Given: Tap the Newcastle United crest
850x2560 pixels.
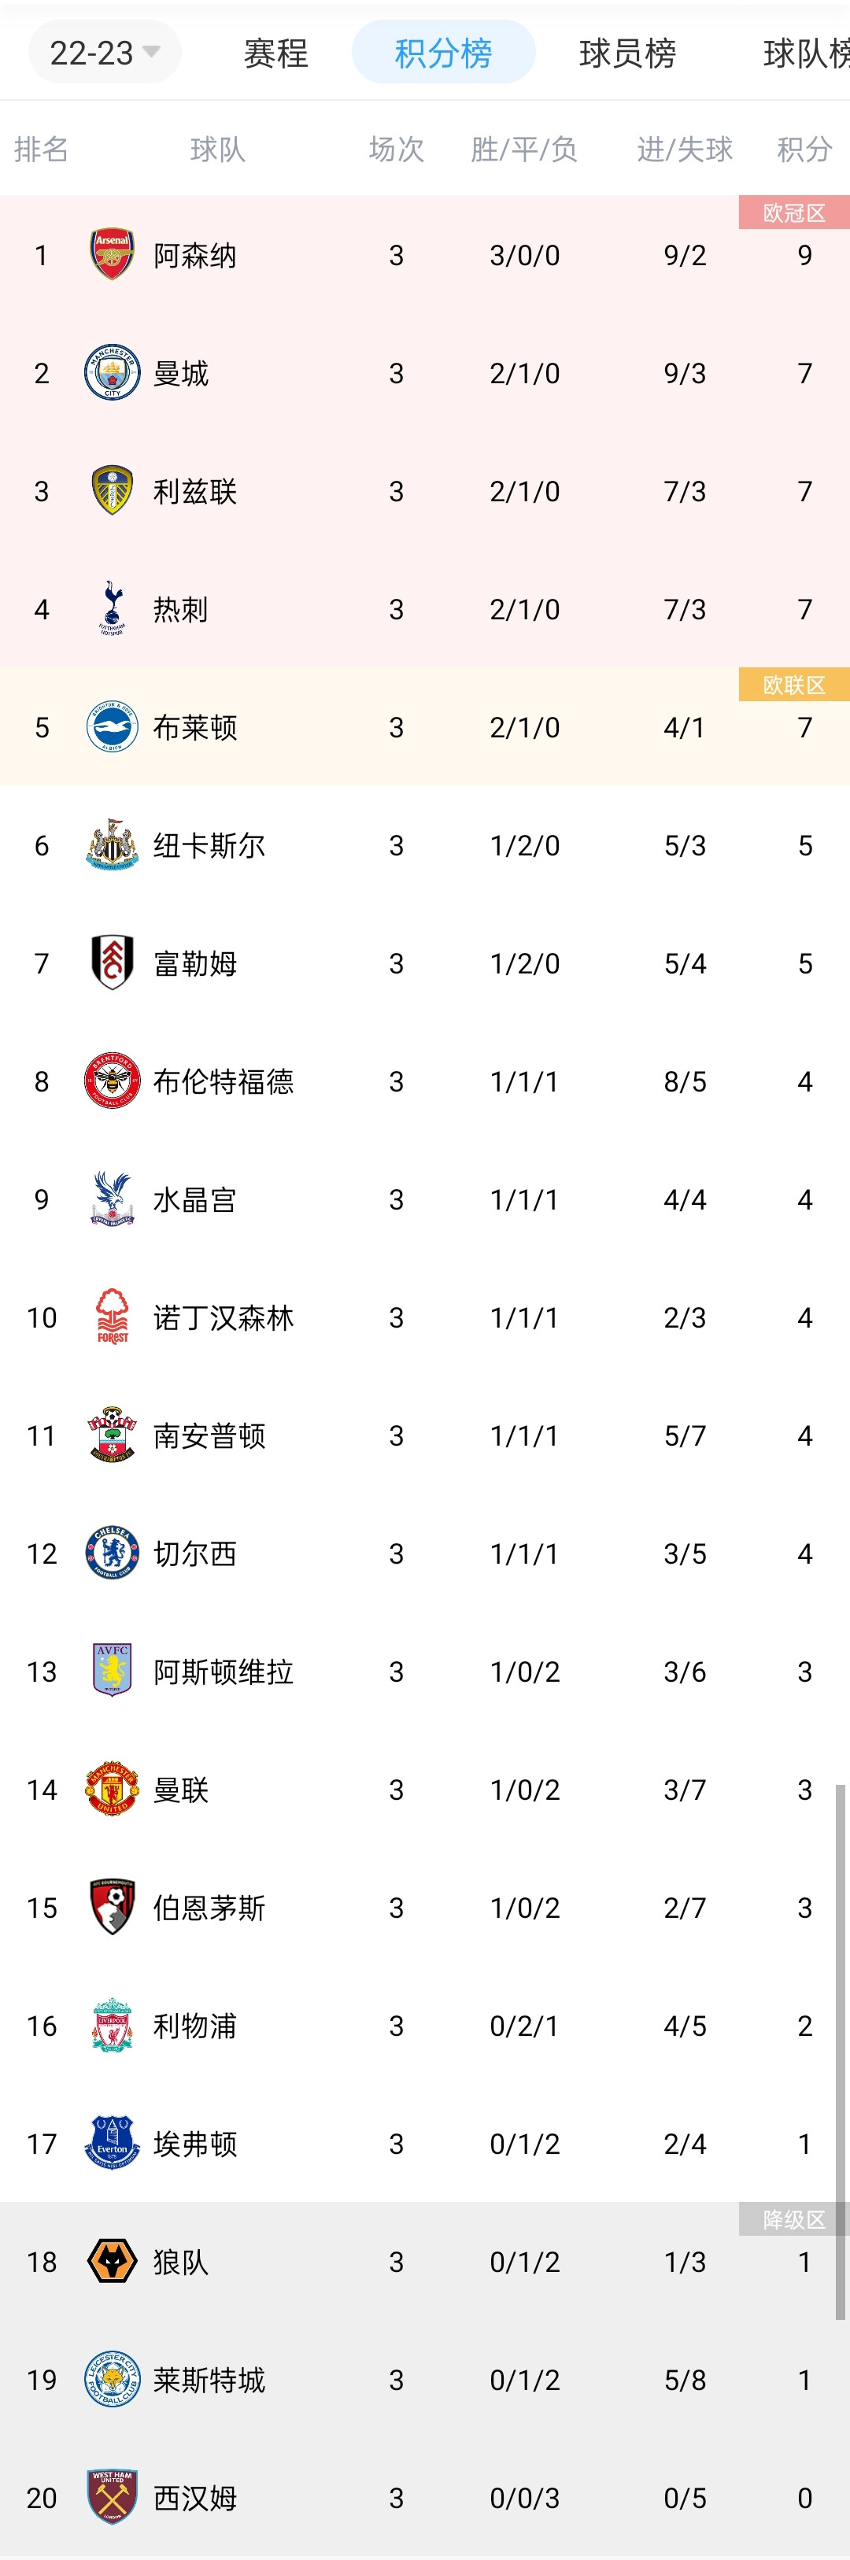Looking at the screenshot, I should [x=113, y=844].
